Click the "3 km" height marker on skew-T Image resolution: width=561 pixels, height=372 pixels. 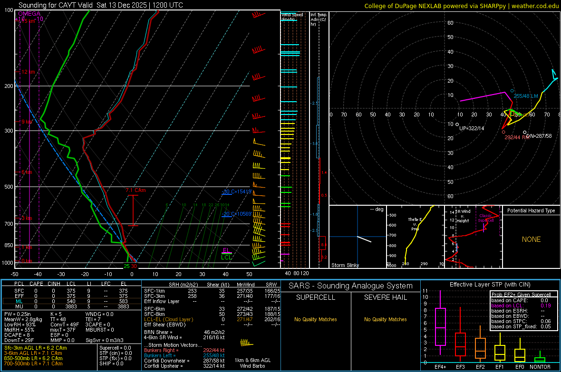[x=27, y=218]
